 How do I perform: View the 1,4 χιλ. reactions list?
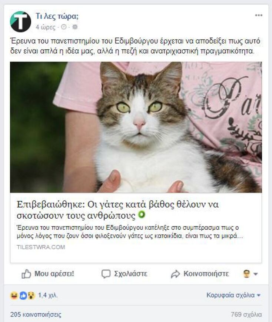coord(48,295)
